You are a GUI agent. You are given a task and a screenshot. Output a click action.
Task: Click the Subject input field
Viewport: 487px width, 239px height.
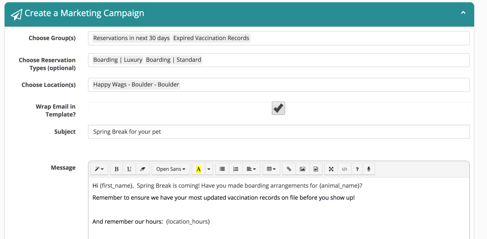tap(279, 132)
